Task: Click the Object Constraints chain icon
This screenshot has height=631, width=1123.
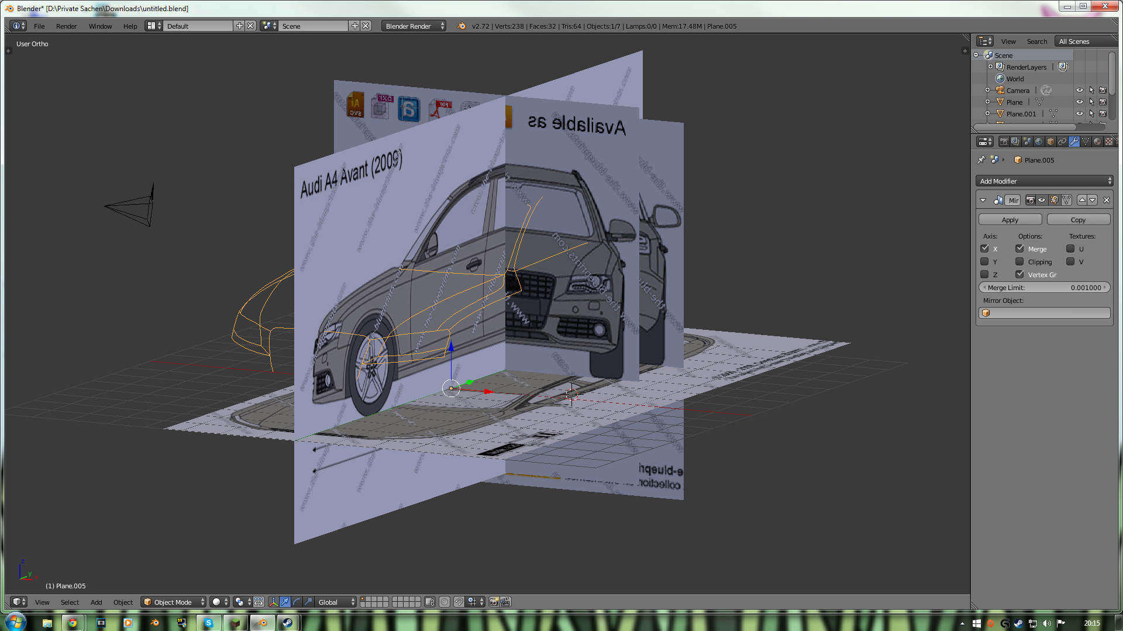Action: (1062, 142)
